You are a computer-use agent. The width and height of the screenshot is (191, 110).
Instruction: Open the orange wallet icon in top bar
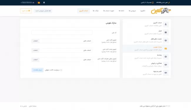pyautogui.click(x=39, y=3)
